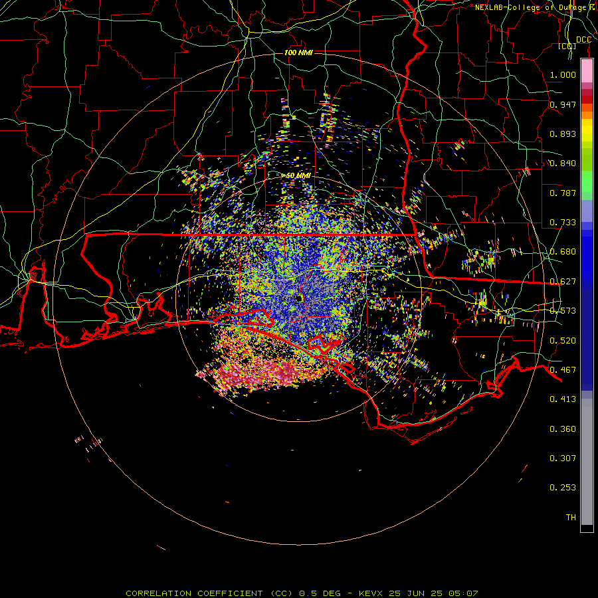
Task: Click the 0.680 scale label
Action: (563, 252)
